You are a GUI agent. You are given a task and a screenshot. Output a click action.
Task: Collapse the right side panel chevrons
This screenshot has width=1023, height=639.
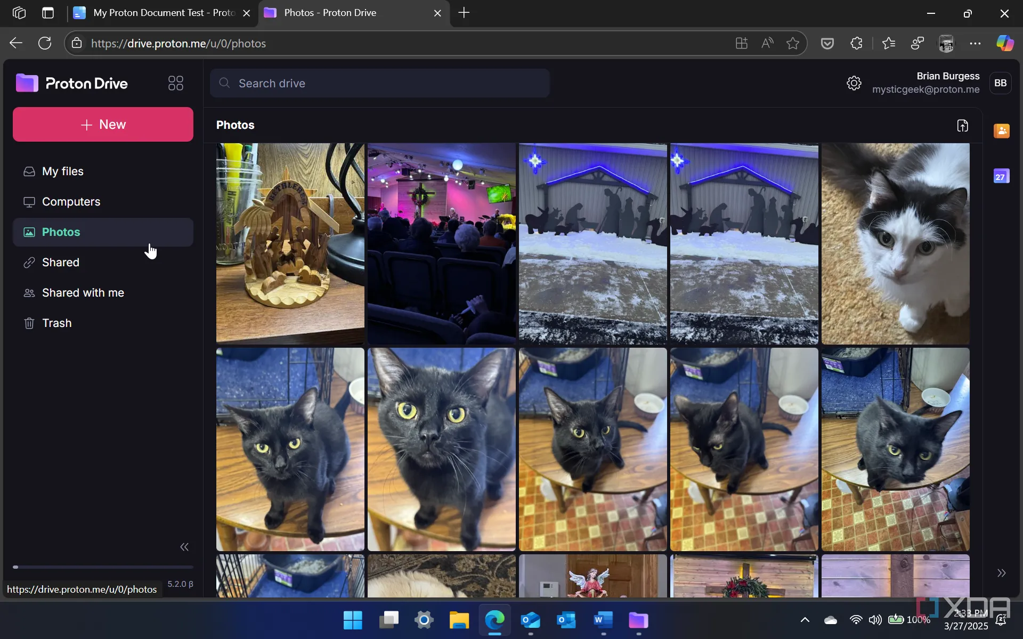[x=1001, y=573]
